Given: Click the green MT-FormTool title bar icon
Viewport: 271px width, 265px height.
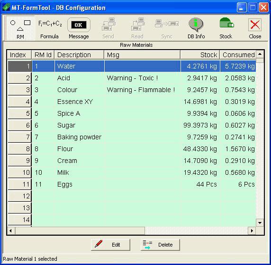Looking at the screenshot, I should [6, 8].
